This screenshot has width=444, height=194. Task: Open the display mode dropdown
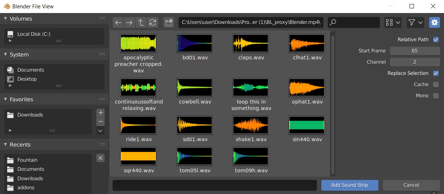pyautogui.click(x=393, y=22)
